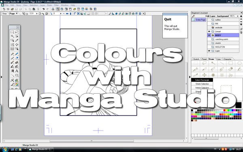
Task: Click the flip horizontal icon on page toolbar
Action: coord(67,14)
